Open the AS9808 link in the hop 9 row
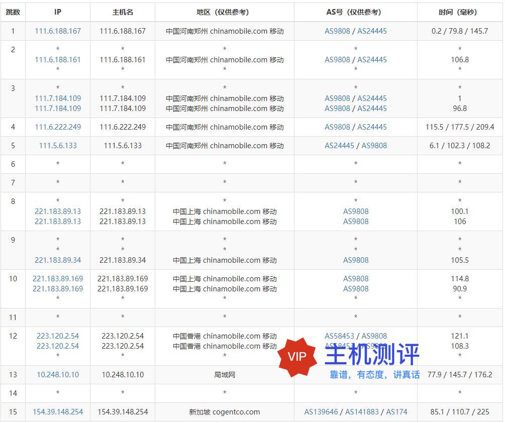The height and width of the screenshot is (423, 505). [356, 260]
